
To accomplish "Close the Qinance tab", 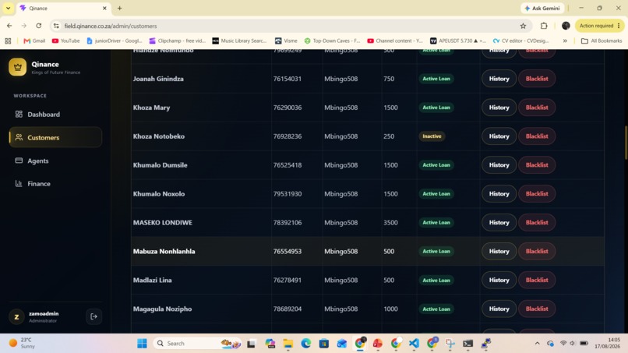I will click(x=104, y=8).
